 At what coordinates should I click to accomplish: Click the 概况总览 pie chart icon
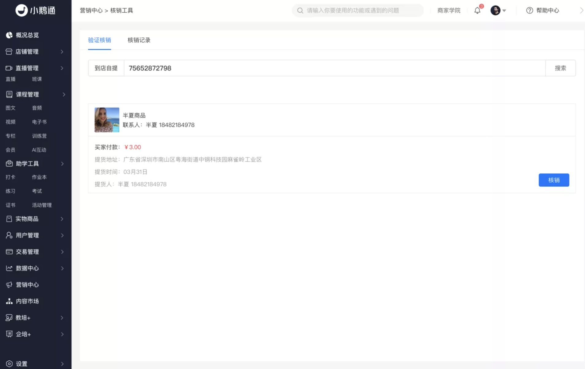[x=9, y=35]
